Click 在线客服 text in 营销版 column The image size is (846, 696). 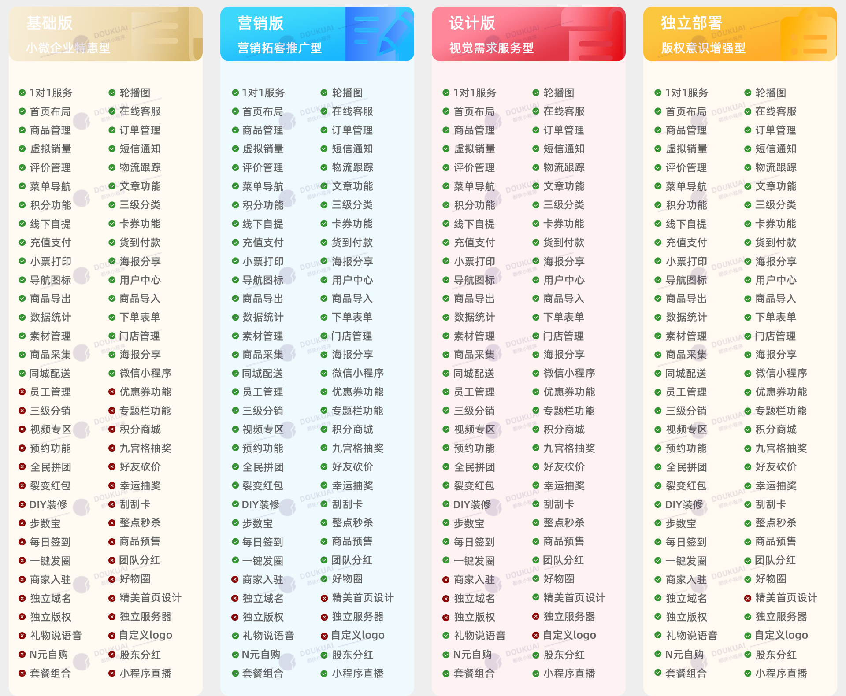(352, 111)
